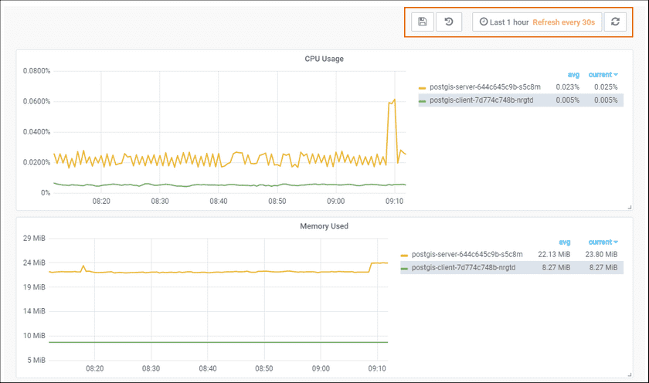The width and height of the screenshot is (649, 383).
Task: Sort CPU Usage legend by avg column
Action: [573, 75]
